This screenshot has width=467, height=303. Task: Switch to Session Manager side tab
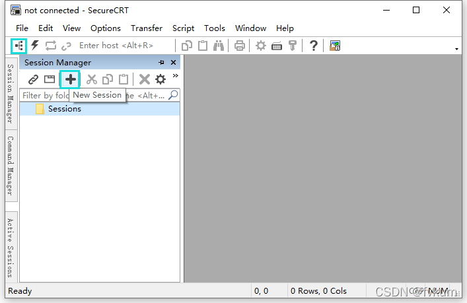[x=11, y=94]
